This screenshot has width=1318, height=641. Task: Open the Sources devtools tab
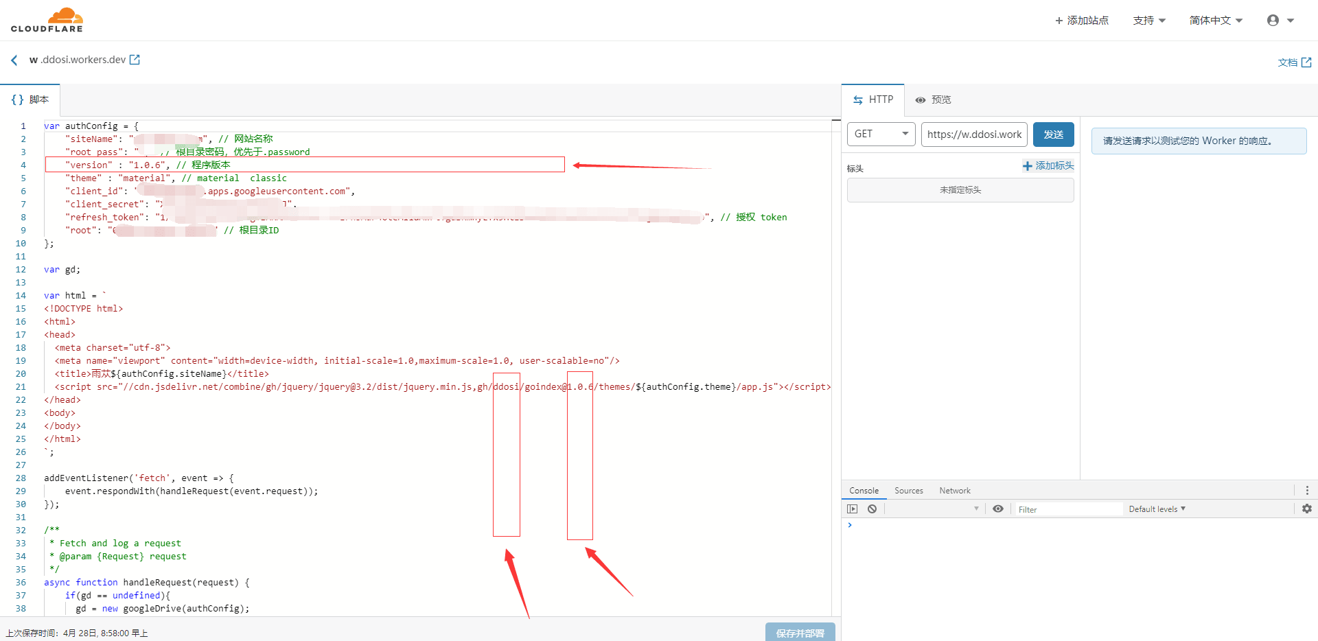click(x=909, y=491)
